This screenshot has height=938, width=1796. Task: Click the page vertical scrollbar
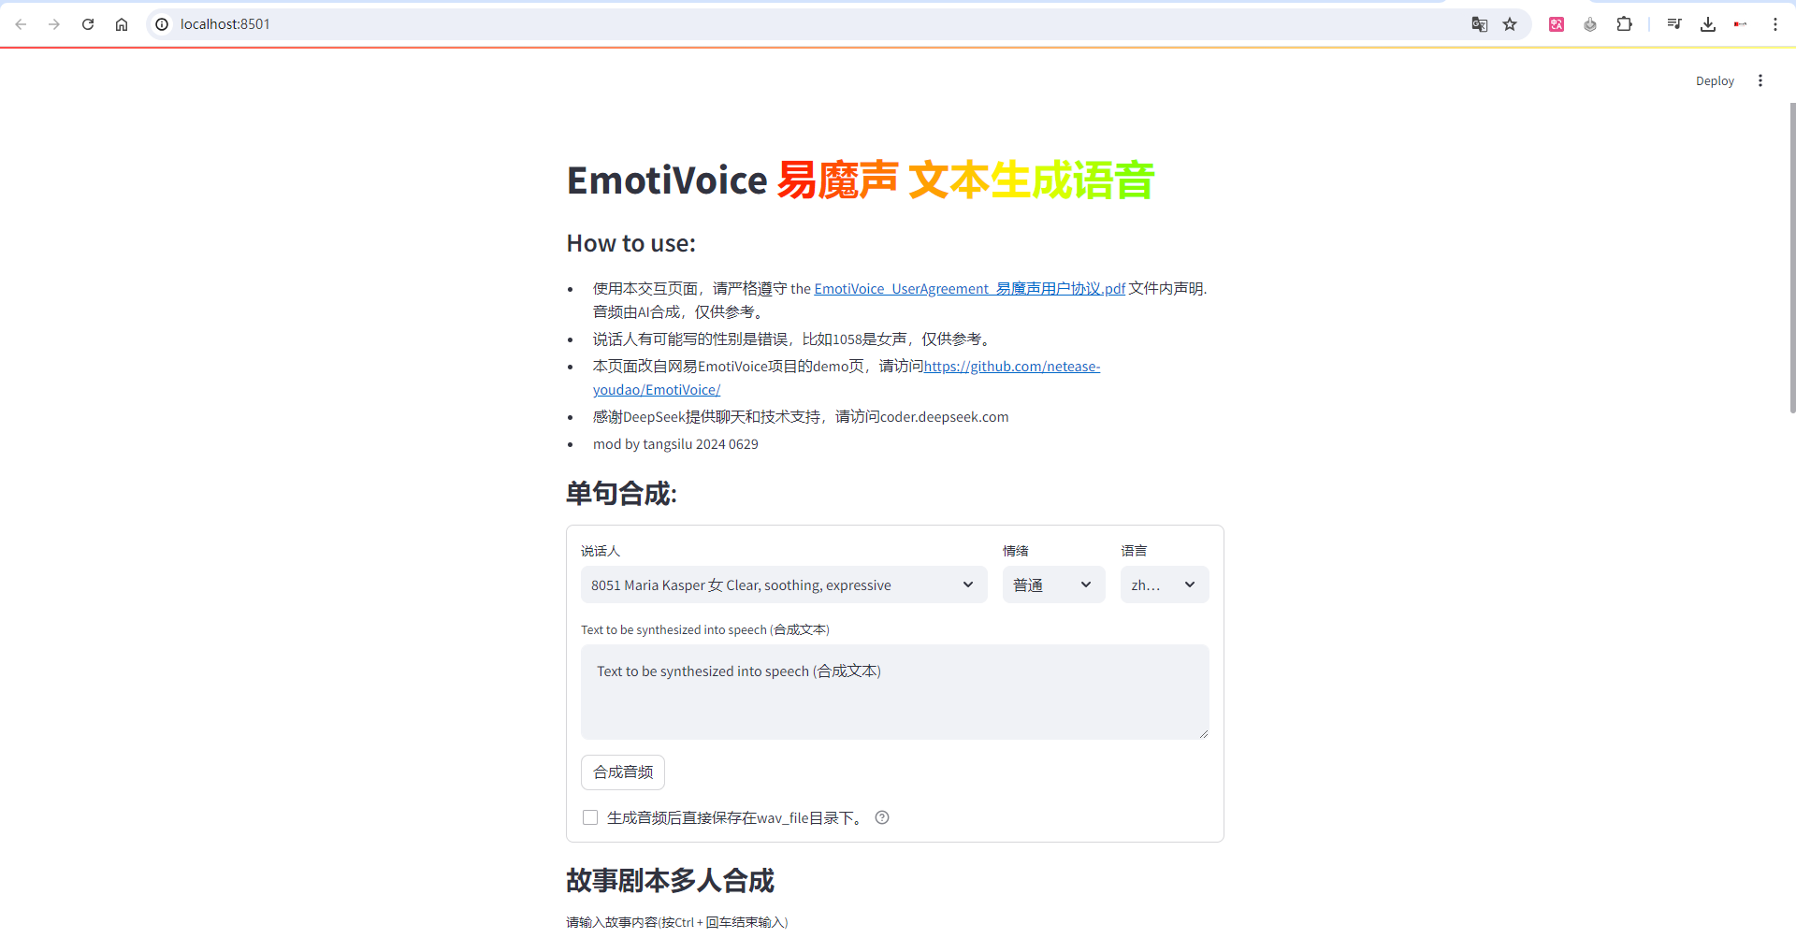tap(1792, 257)
